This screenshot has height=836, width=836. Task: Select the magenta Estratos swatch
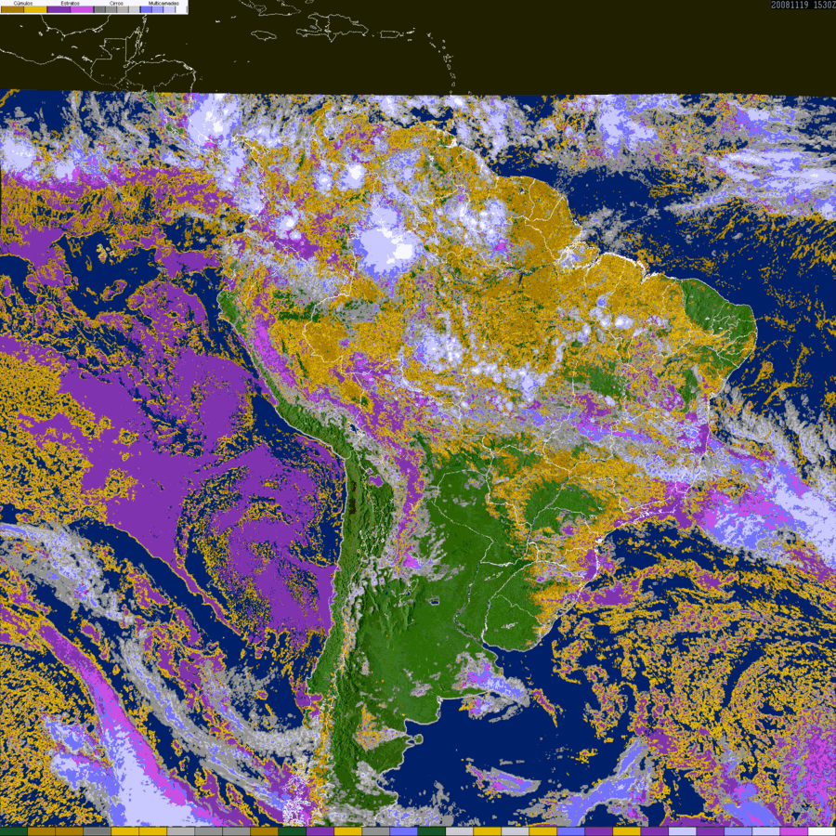coord(82,9)
